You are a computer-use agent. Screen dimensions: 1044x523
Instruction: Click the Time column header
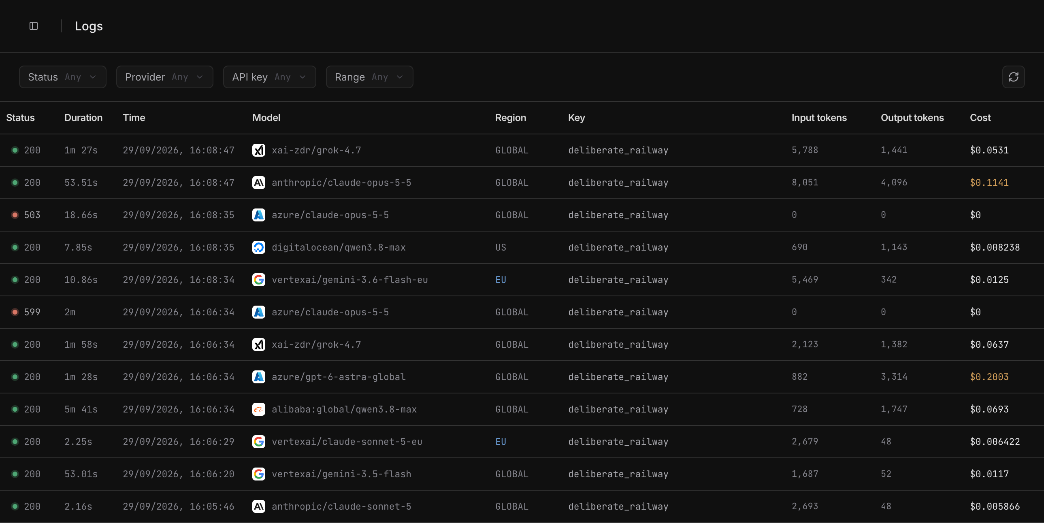pyautogui.click(x=134, y=118)
